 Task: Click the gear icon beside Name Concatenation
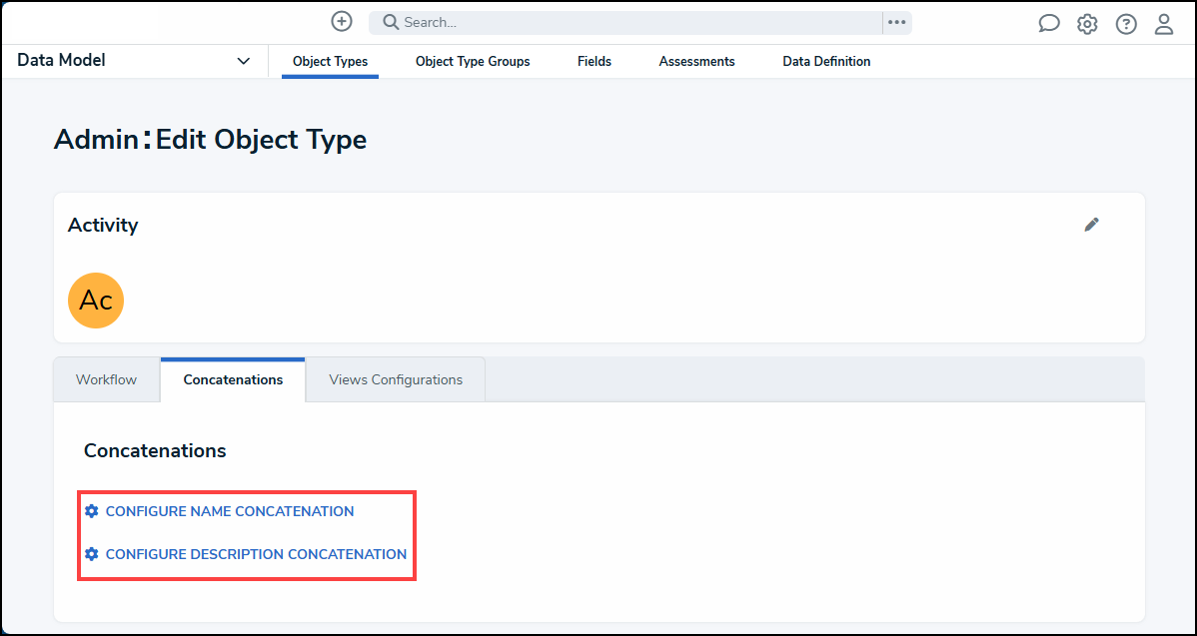92,511
